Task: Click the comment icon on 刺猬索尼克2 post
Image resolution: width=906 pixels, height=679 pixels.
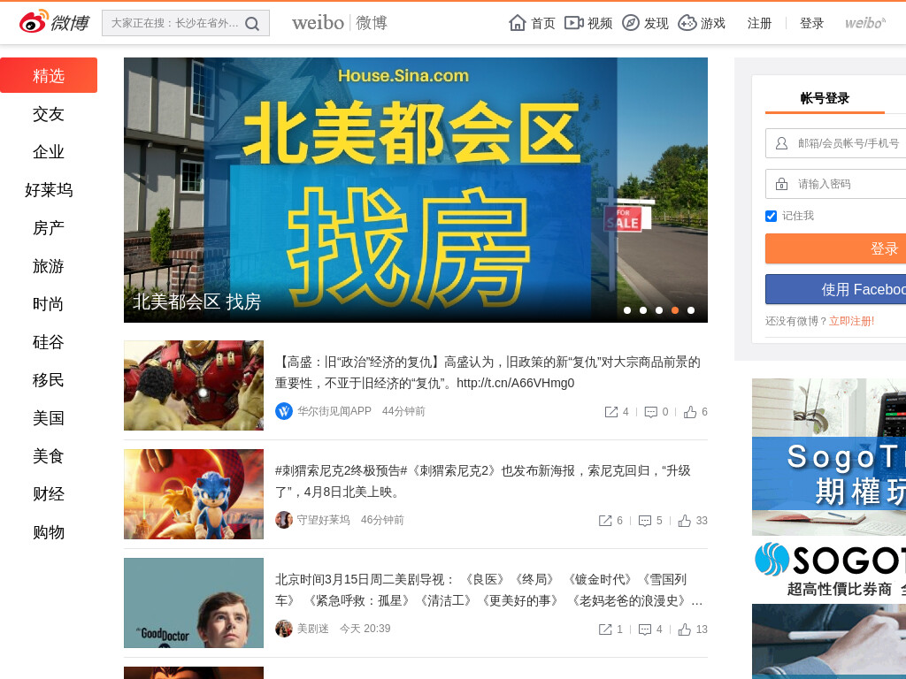Action: tap(645, 520)
